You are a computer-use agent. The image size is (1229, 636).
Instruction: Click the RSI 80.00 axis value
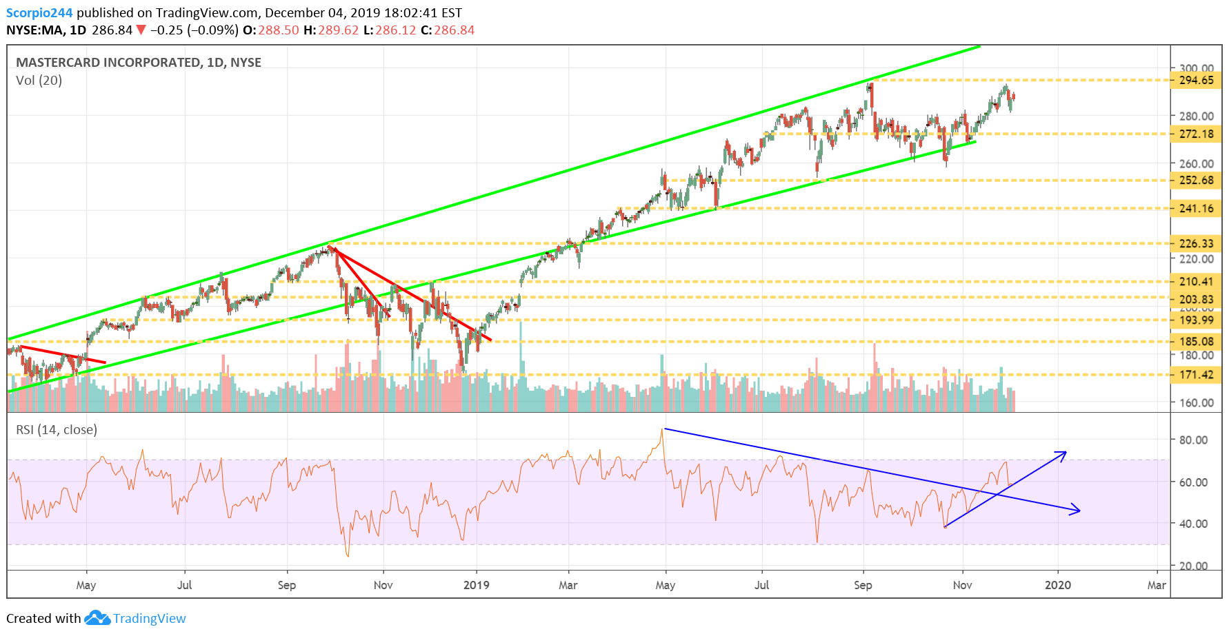(x=1193, y=440)
